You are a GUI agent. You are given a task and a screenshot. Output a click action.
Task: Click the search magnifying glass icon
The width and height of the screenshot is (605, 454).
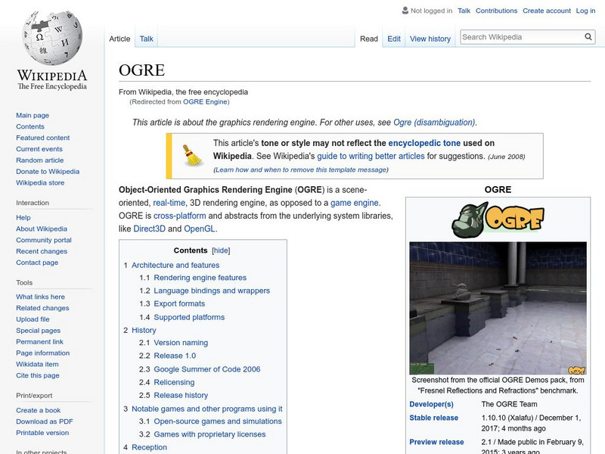(x=588, y=35)
